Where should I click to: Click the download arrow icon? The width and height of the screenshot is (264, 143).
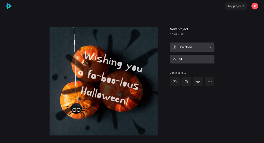click(x=175, y=47)
